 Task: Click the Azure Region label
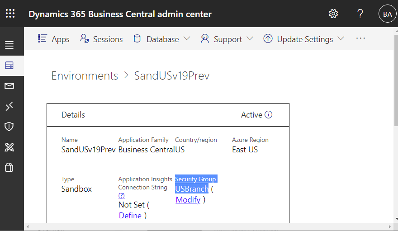250,140
